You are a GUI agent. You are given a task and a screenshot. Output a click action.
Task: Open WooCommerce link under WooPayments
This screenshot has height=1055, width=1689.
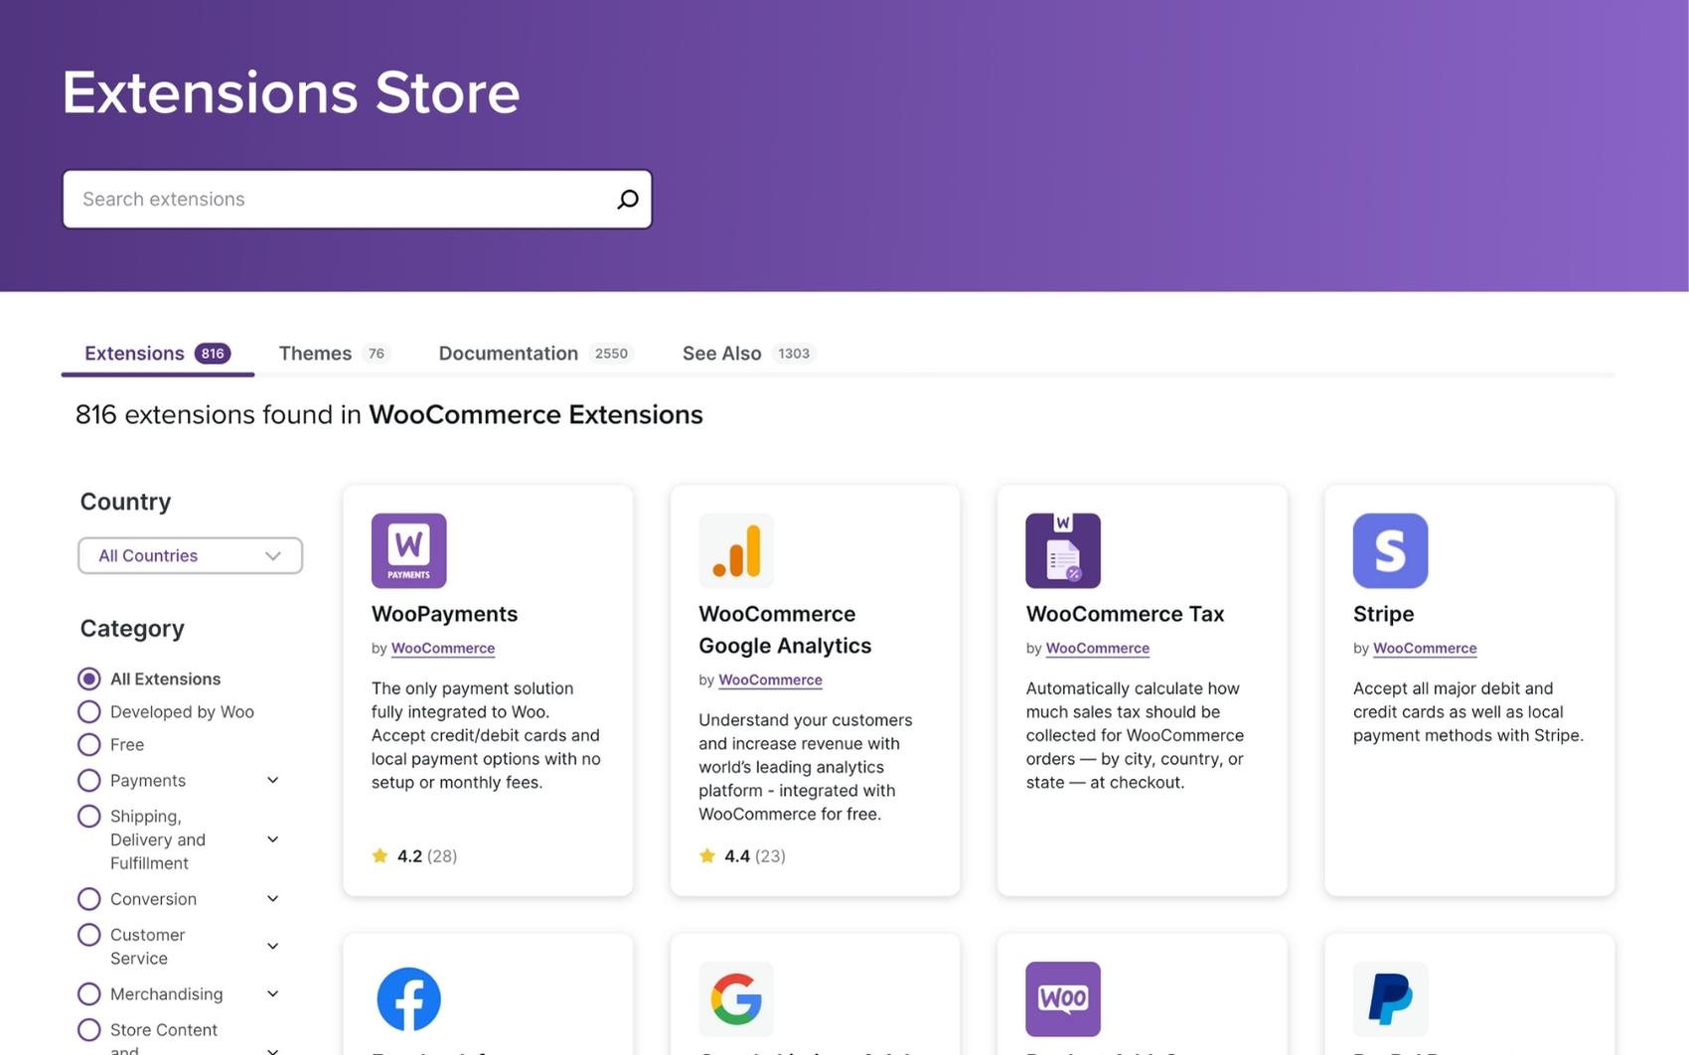click(x=442, y=648)
